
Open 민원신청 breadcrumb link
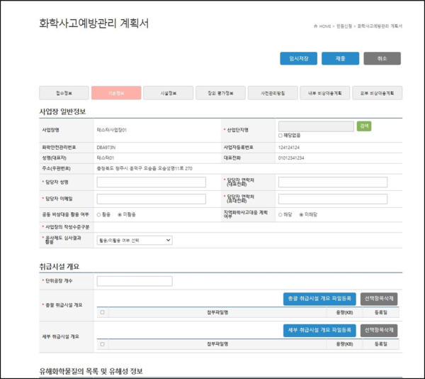tap(344, 26)
